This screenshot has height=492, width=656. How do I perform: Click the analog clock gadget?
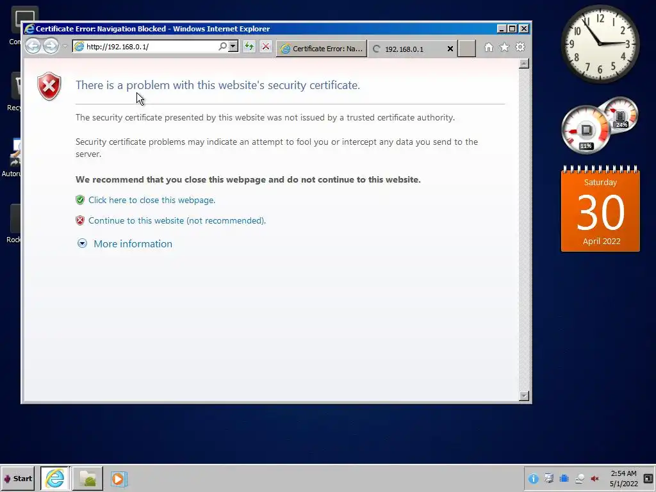pyautogui.click(x=600, y=44)
